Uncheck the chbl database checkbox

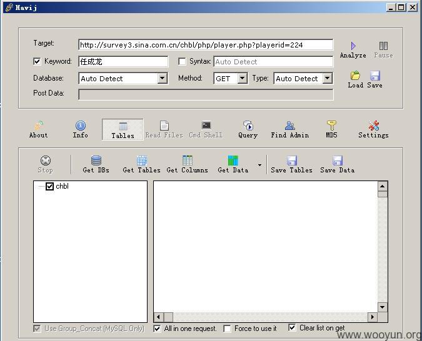49,186
